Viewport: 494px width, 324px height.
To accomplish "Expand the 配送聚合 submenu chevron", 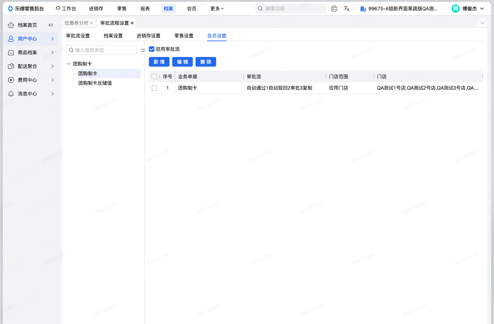I will [x=52, y=66].
